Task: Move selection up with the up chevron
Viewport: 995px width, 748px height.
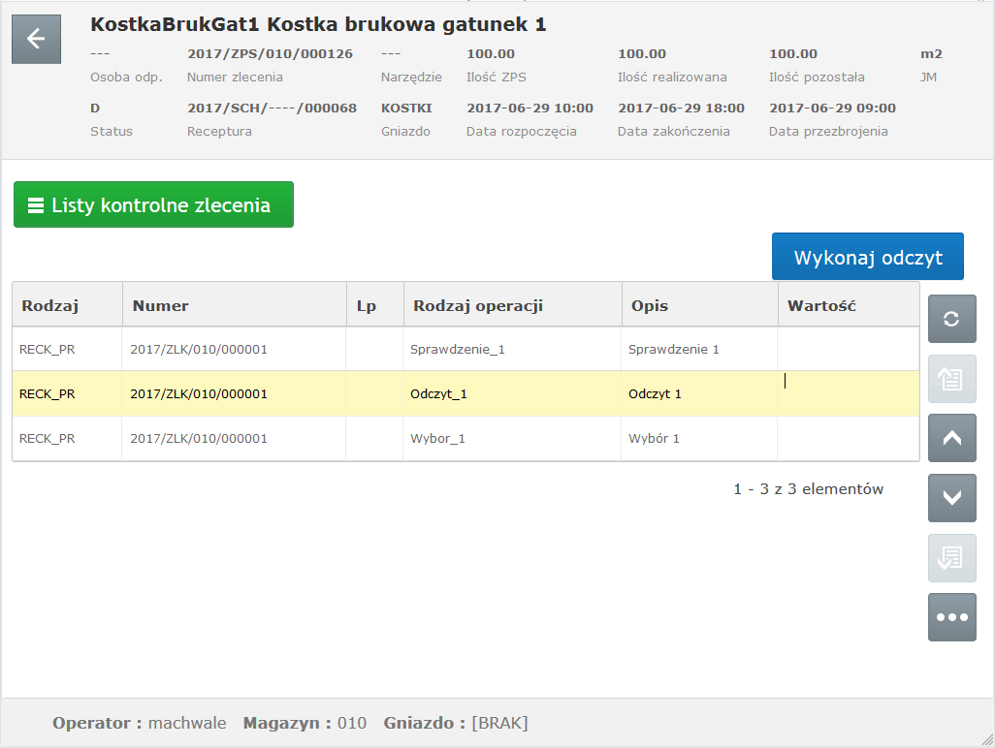Action: (951, 438)
